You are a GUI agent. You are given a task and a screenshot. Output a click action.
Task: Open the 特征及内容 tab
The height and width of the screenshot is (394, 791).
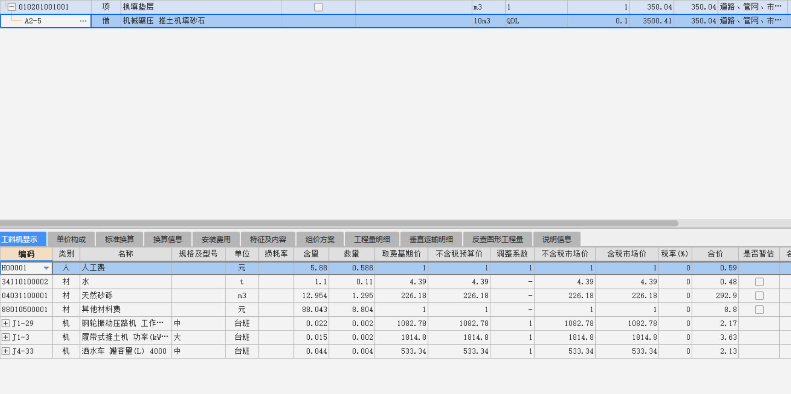[x=268, y=239]
